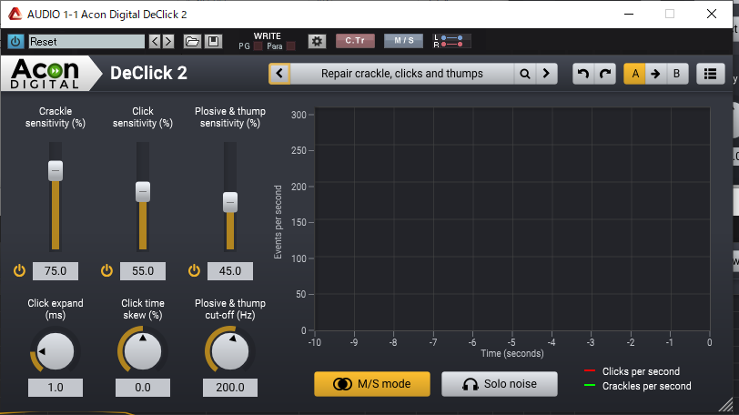Click the 'Crackle sensitivity (%)' label
Viewport: 739px width, 415px height.
click(56, 116)
